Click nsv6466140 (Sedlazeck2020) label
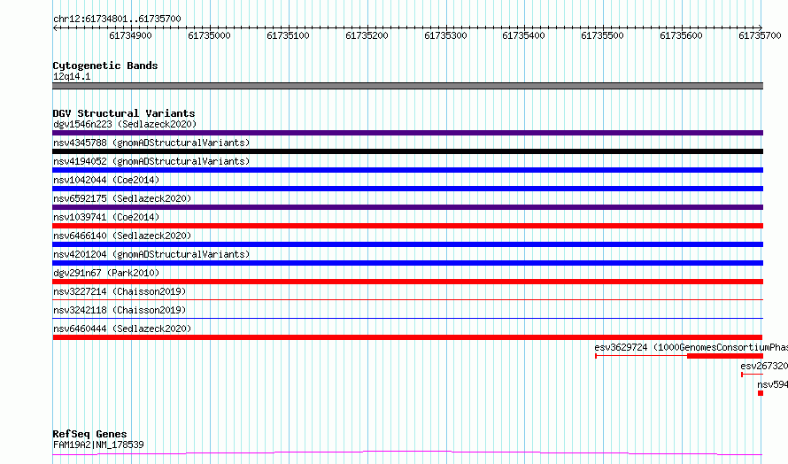Screen dimensions: 788x464 click(122, 236)
